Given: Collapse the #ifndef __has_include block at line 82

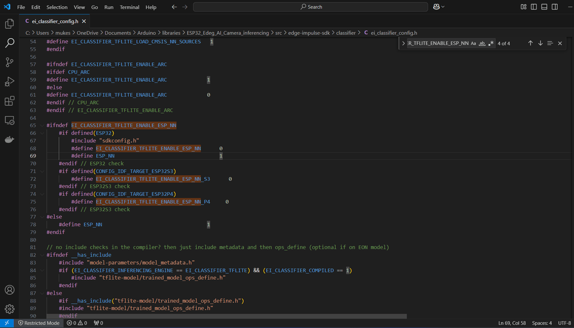Looking at the screenshot, I should (x=41, y=255).
